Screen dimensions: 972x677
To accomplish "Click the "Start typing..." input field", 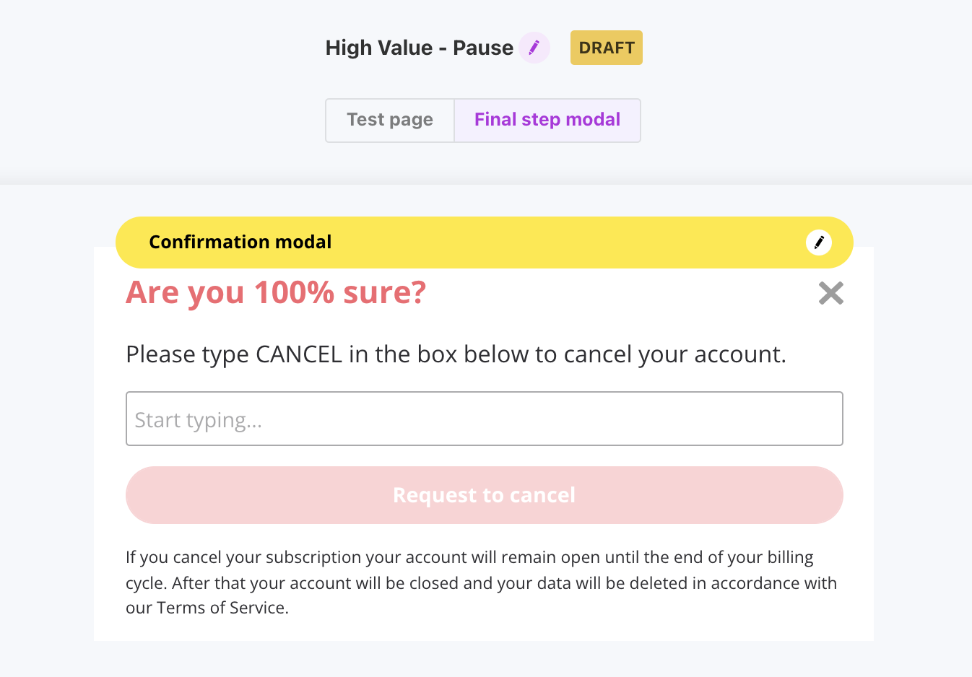I will click(484, 419).
